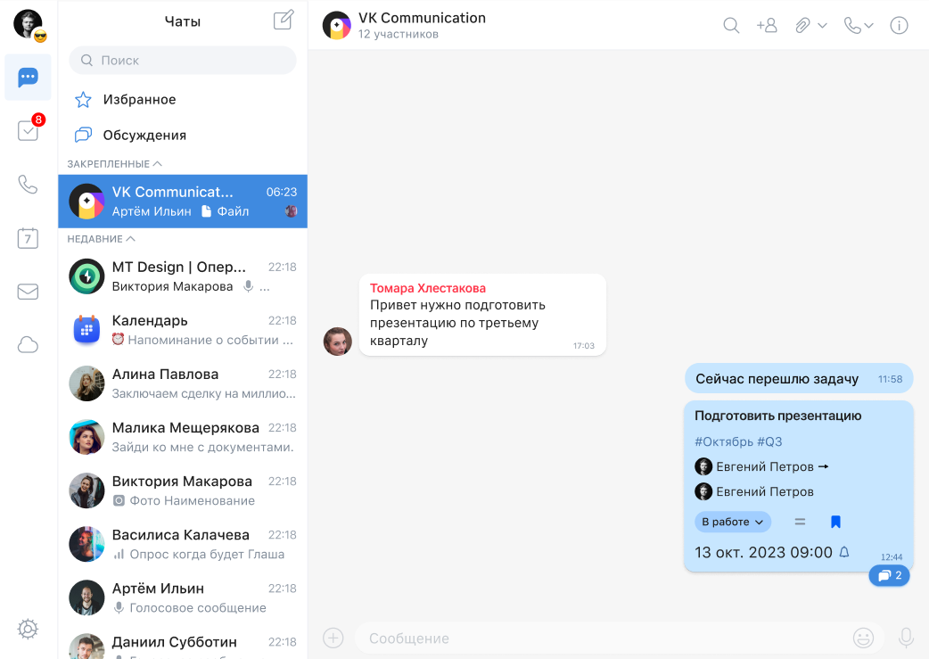Image resolution: width=929 pixels, height=659 pixels.
Task: Open the Mail sidebar icon
Action: coord(28,292)
